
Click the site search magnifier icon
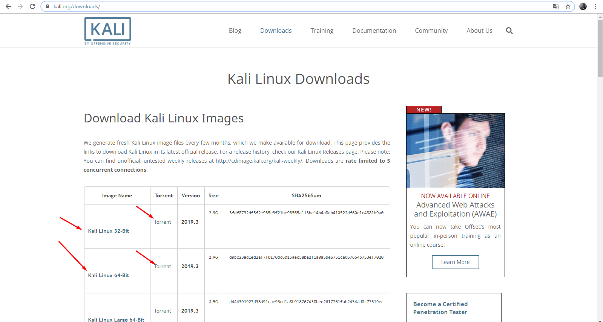[x=509, y=31]
